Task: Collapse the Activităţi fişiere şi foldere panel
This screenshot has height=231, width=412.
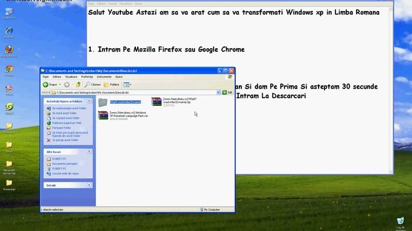Action: tap(89, 101)
